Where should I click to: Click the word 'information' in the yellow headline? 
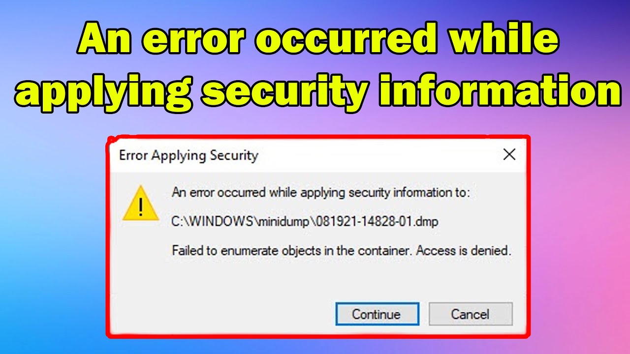(500, 90)
